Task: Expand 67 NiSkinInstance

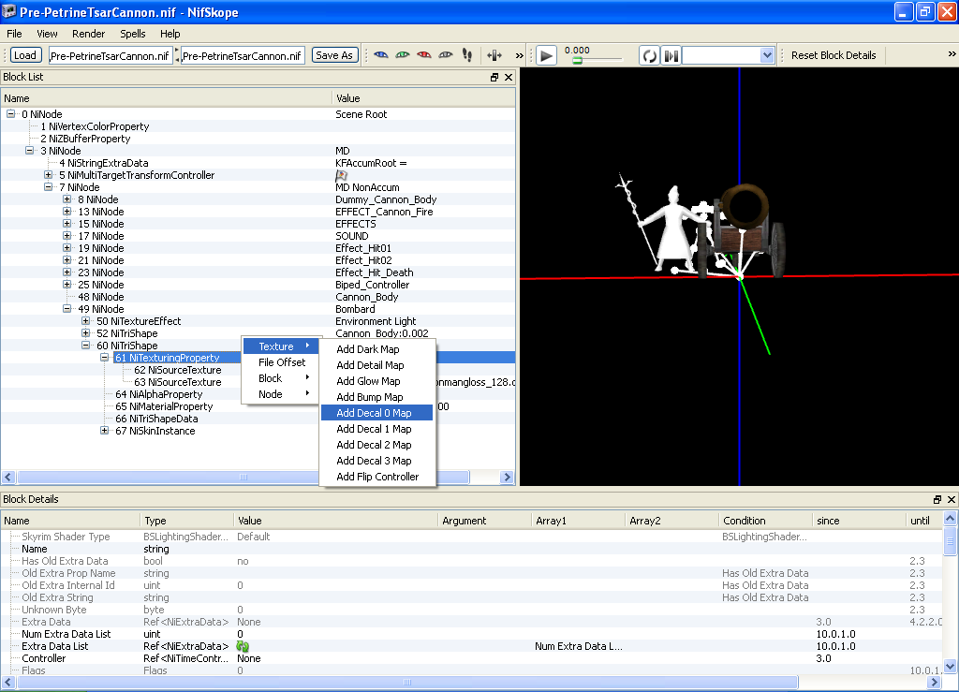Action: click(105, 431)
